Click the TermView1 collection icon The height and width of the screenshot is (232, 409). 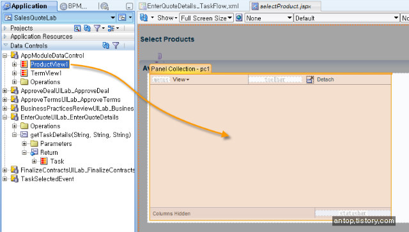click(24, 73)
